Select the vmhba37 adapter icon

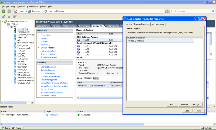78,40
